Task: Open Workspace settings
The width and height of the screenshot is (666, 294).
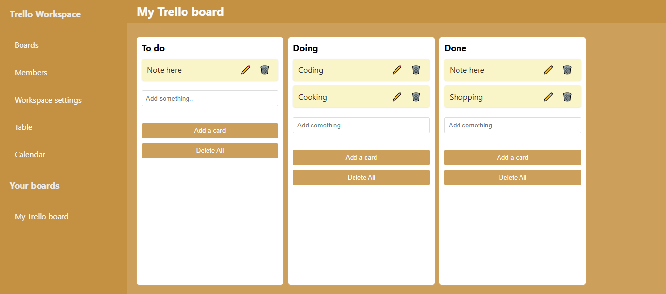Action: pyautogui.click(x=48, y=100)
